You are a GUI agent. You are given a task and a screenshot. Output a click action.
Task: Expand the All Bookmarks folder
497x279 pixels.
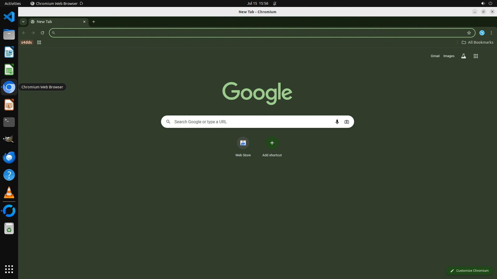[x=477, y=42]
